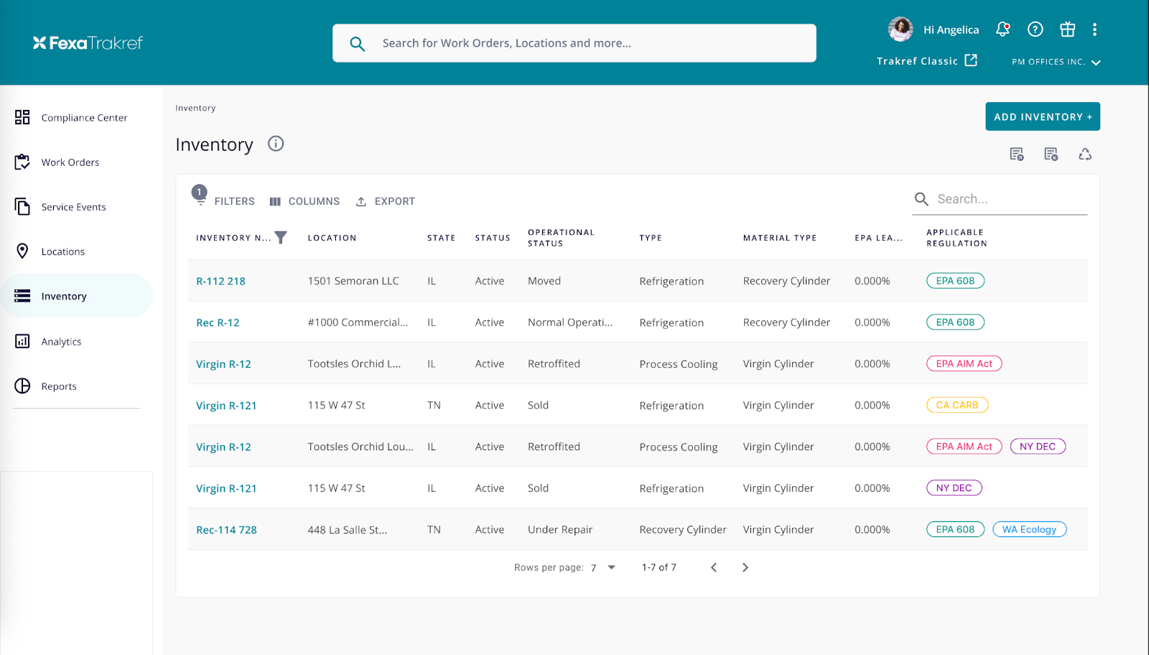Click the Analytics chart icon
Image resolution: width=1149 pixels, height=655 pixels.
tap(22, 341)
